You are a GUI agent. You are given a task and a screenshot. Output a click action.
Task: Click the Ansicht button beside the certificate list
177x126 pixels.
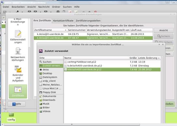pos(164,30)
